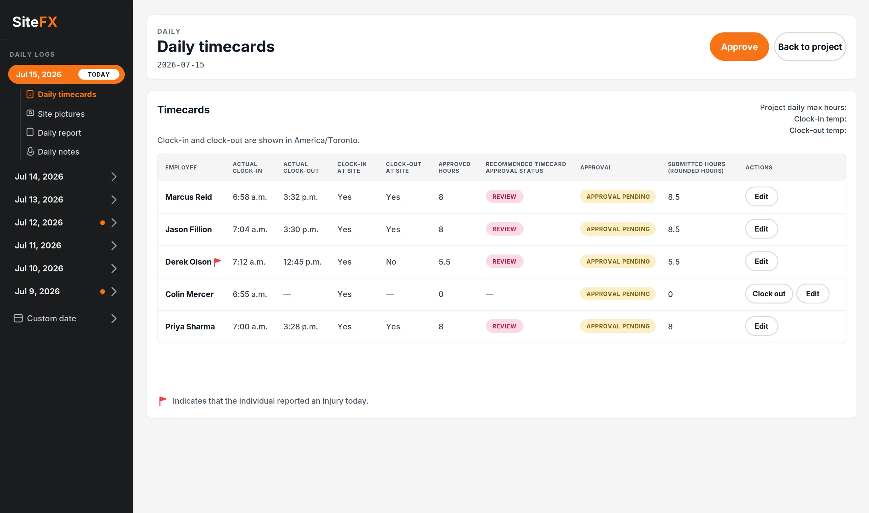Select the Jul 15, 2026 daily log
Screen dimensions: 869x513
click(x=66, y=74)
